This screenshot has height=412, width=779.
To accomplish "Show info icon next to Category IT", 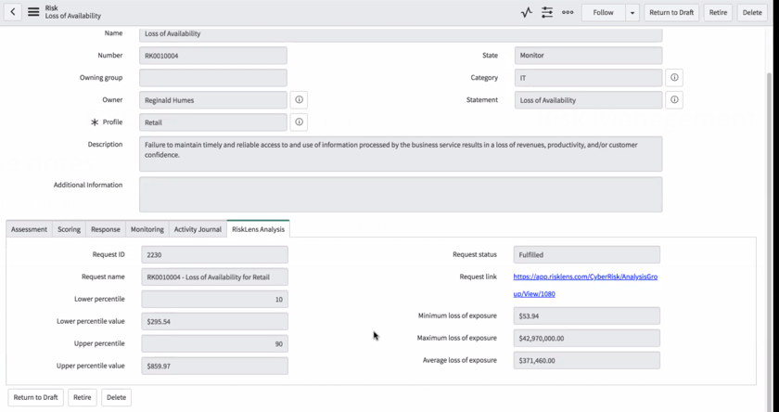I will pyautogui.click(x=674, y=78).
